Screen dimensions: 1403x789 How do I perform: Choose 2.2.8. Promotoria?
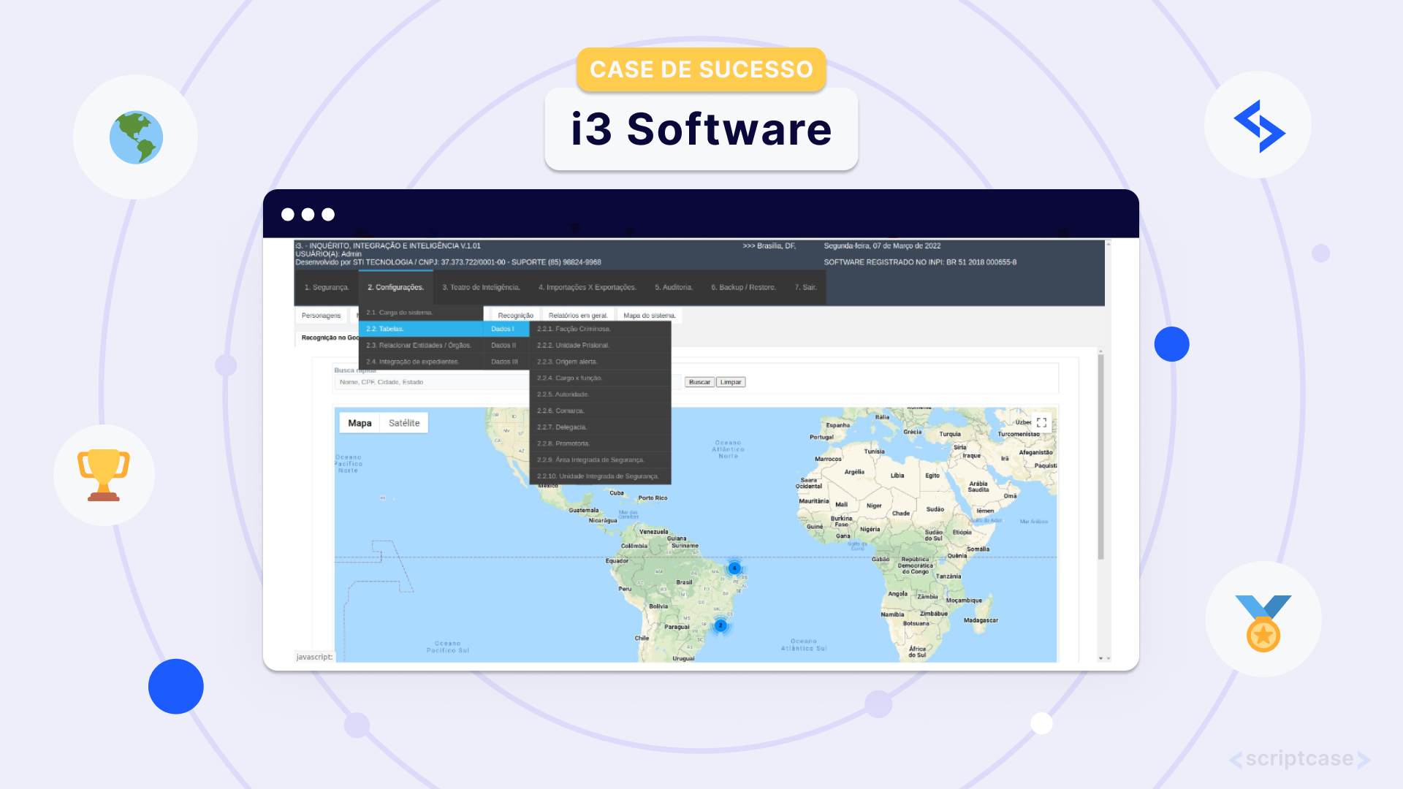coord(600,443)
